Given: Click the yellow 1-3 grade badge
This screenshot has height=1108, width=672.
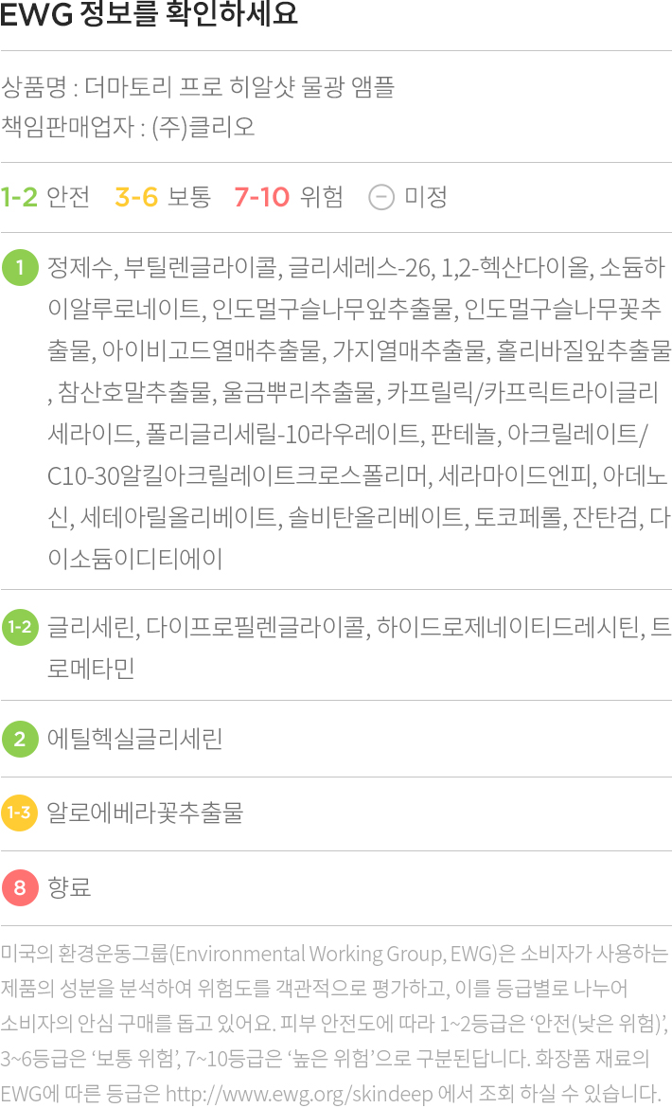Looking at the screenshot, I should point(20,813).
